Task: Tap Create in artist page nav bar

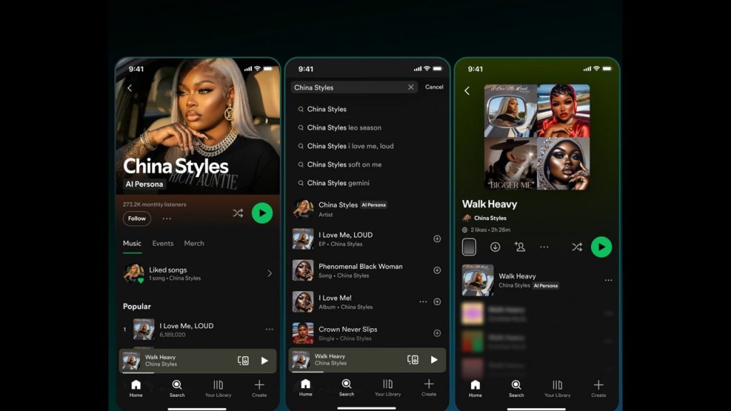Action: [x=259, y=388]
